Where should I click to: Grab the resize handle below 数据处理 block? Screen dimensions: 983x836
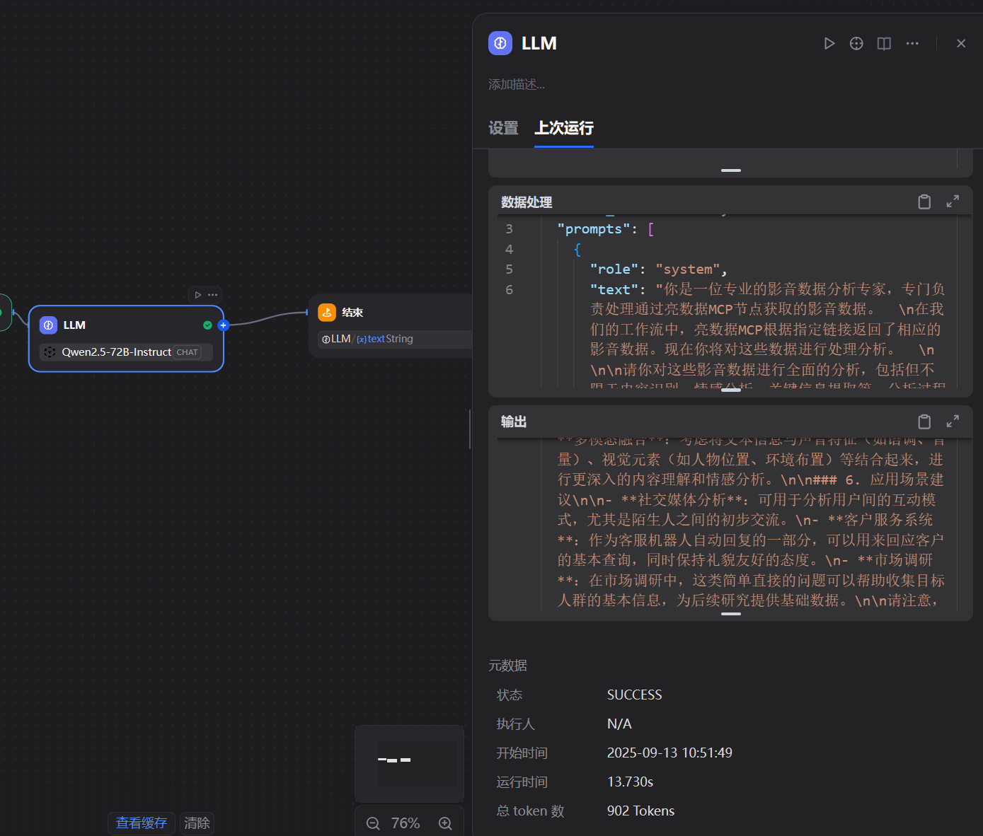[x=731, y=390]
